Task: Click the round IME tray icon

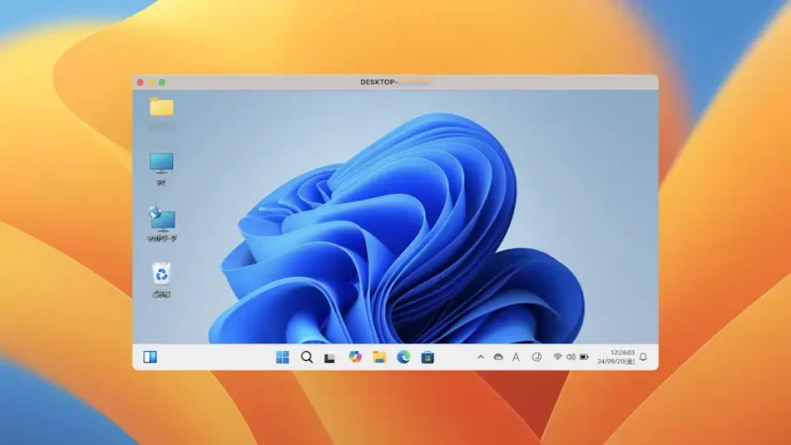Action: (537, 357)
